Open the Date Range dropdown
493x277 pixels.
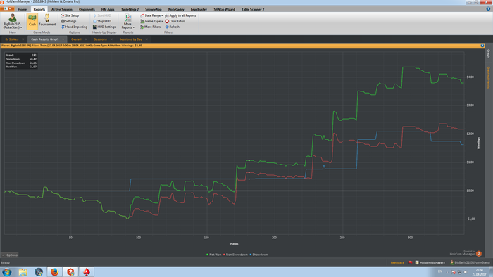pos(151,15)
